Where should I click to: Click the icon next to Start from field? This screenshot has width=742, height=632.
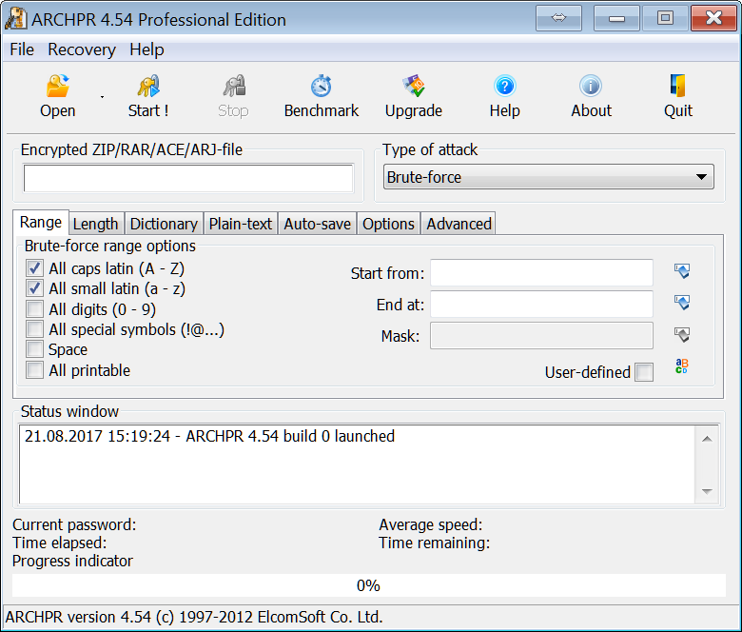(x=681, y=272)
